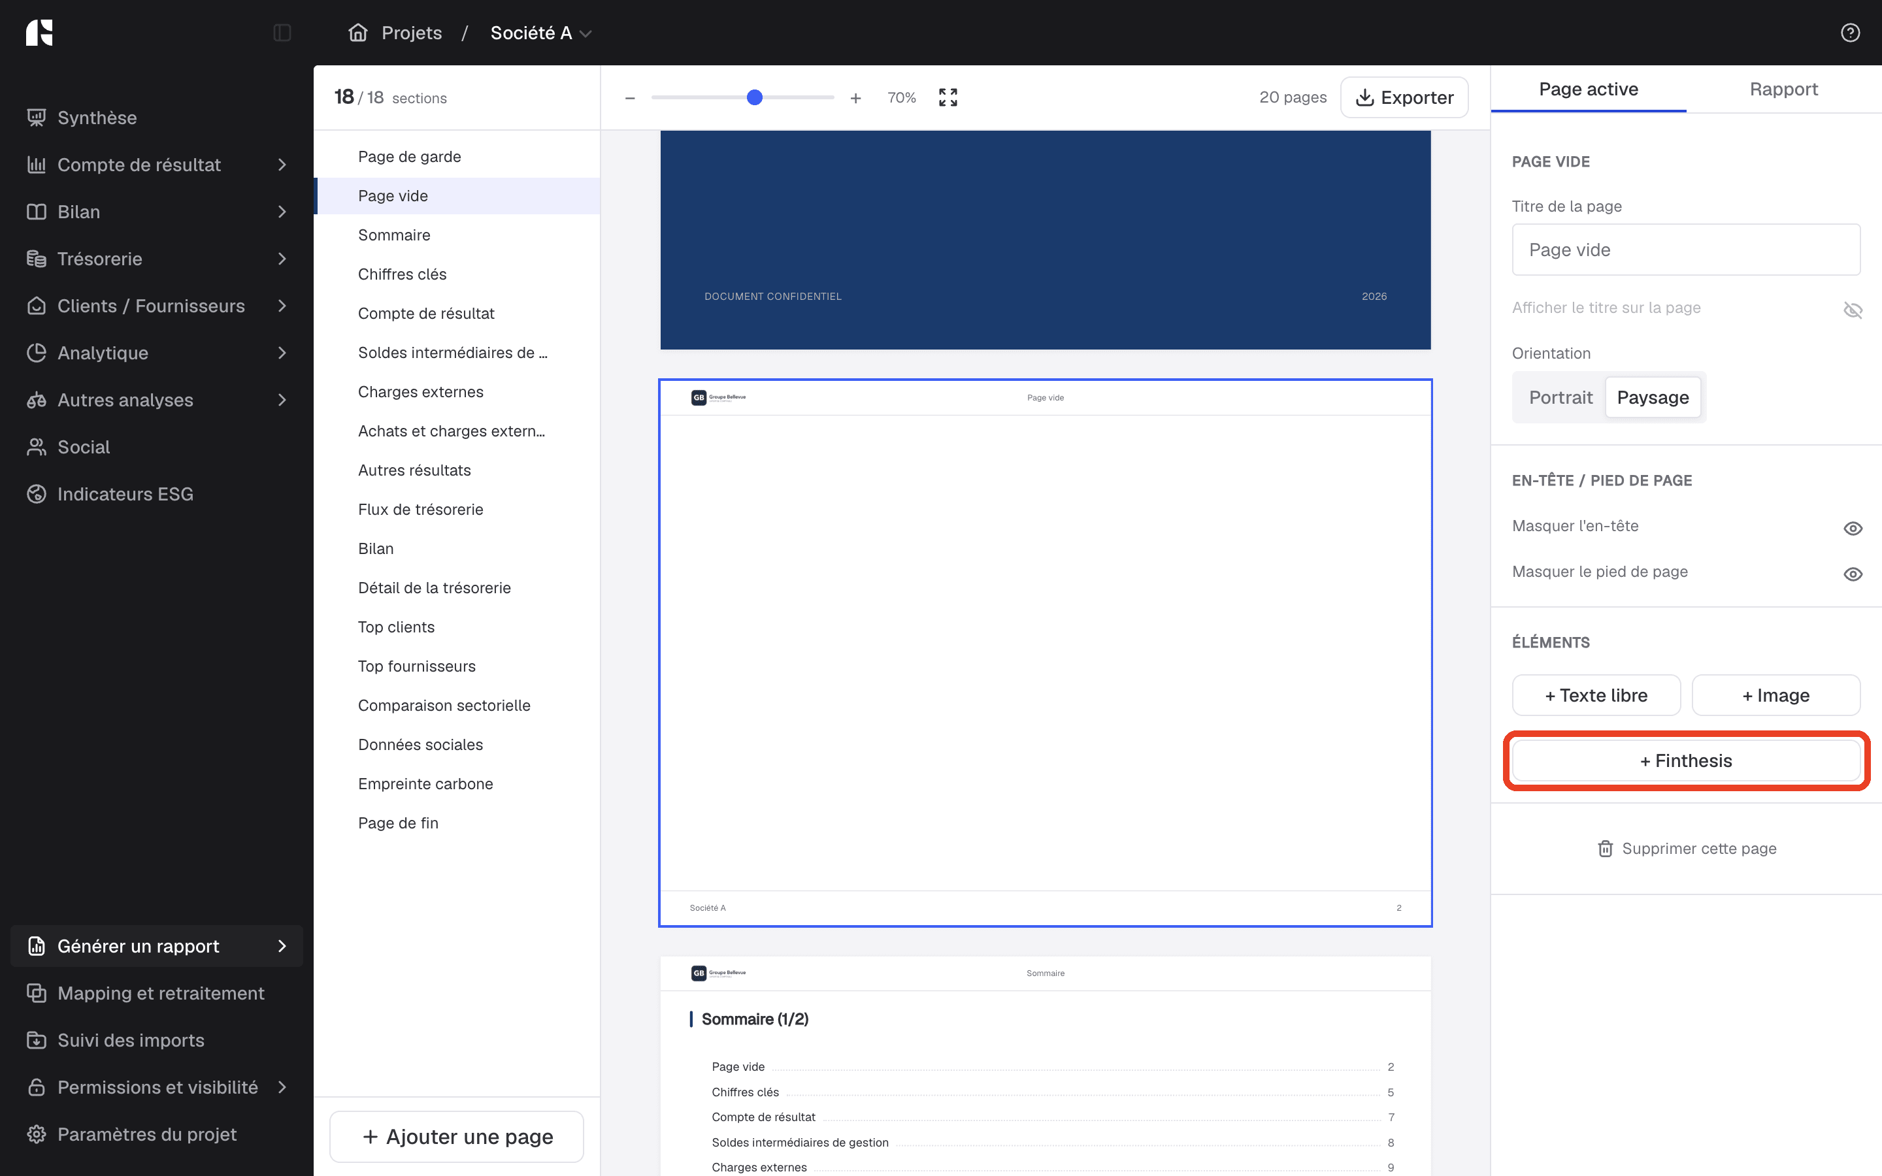
Task: Click the Mapping et retraitement icon
Action: point(36,993)
